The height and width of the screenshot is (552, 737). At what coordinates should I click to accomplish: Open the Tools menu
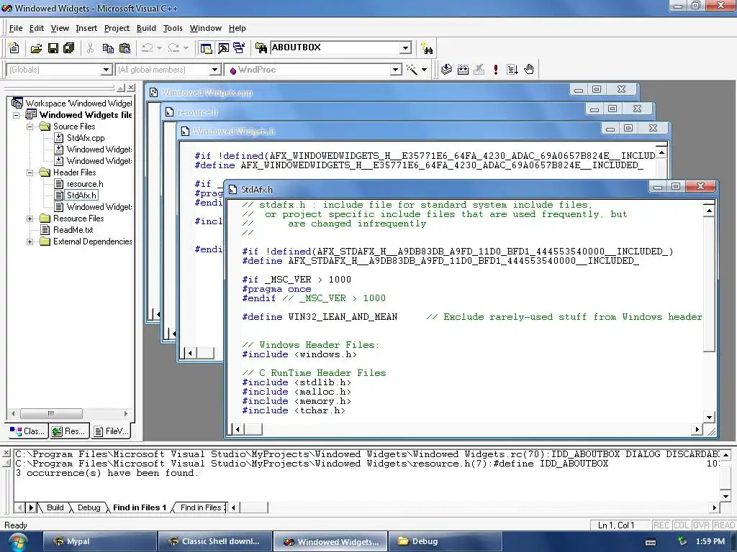[173, 28]
